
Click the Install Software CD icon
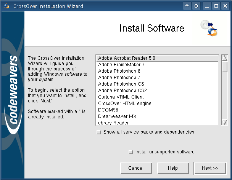(x=209, y=28)
